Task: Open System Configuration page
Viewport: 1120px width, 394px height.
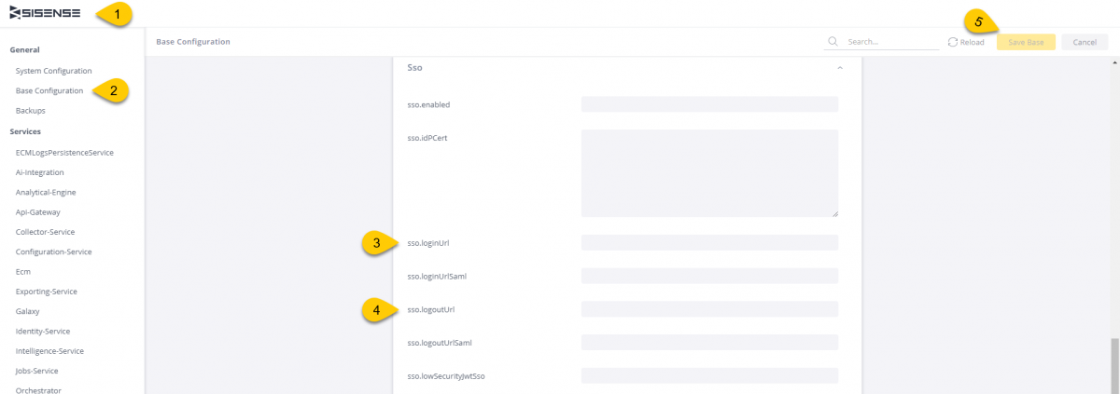Action: (x=53, y=71)
